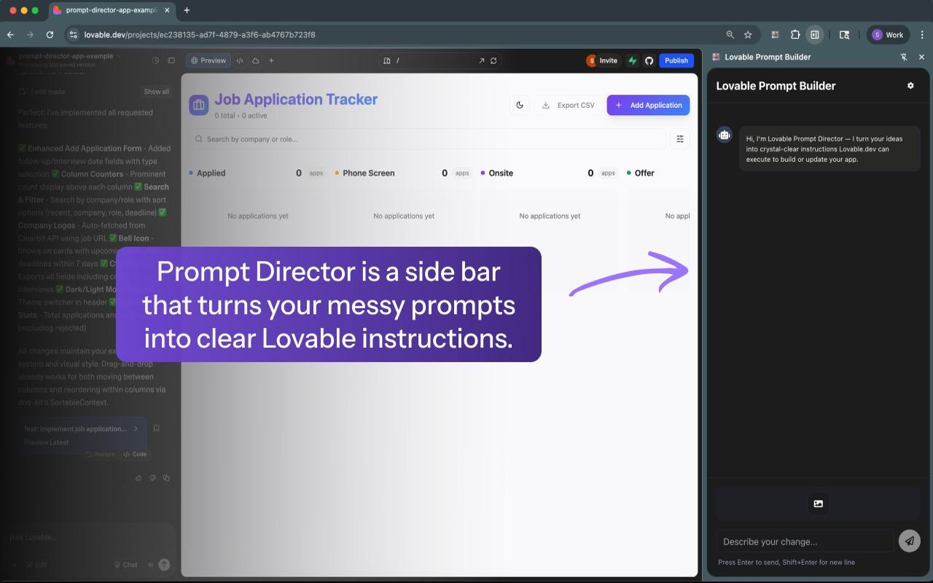Open the tab search icon

[x=844, y=34]
